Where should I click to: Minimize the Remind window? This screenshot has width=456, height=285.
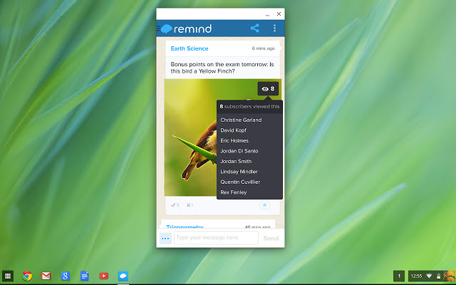[267, 14]
